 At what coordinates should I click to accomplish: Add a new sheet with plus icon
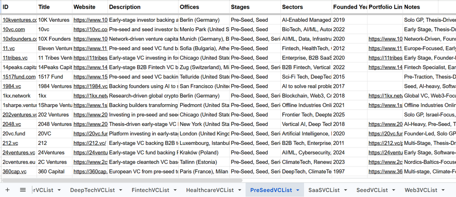(x=8, y=190)
